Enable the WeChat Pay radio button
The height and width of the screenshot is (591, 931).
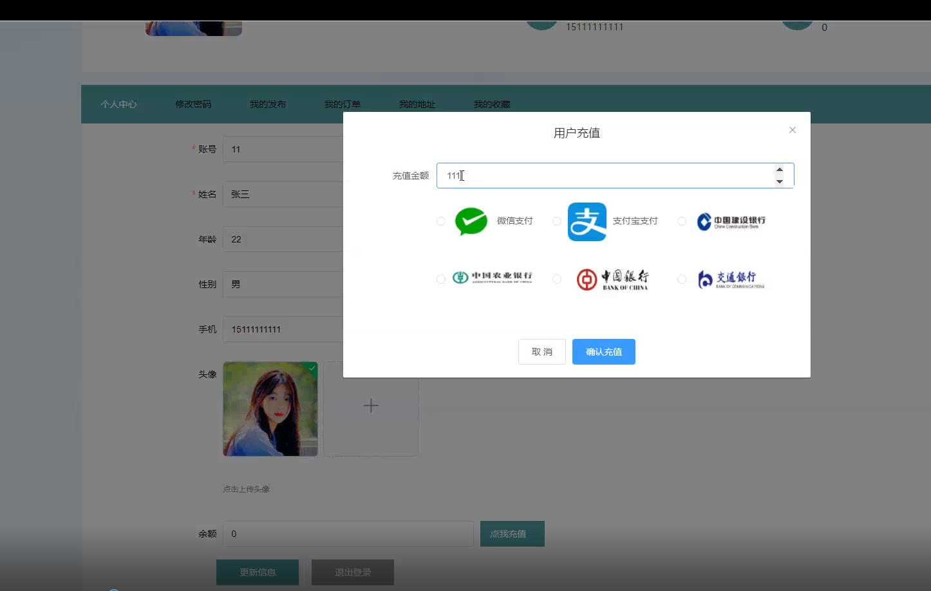[x=441, y=221]
